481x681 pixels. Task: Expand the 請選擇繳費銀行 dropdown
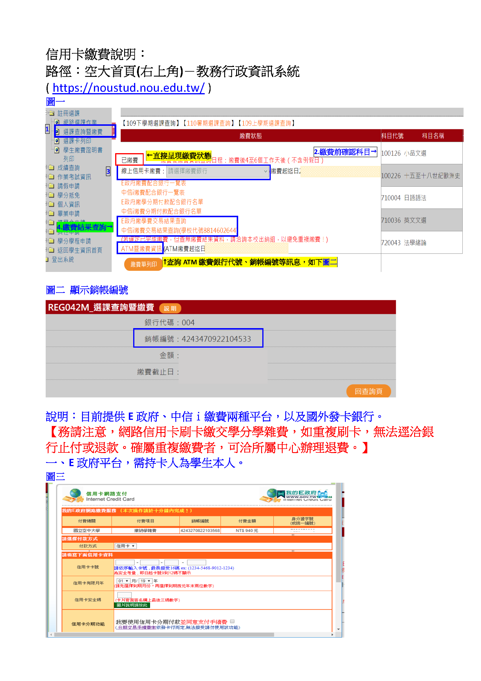218,171
